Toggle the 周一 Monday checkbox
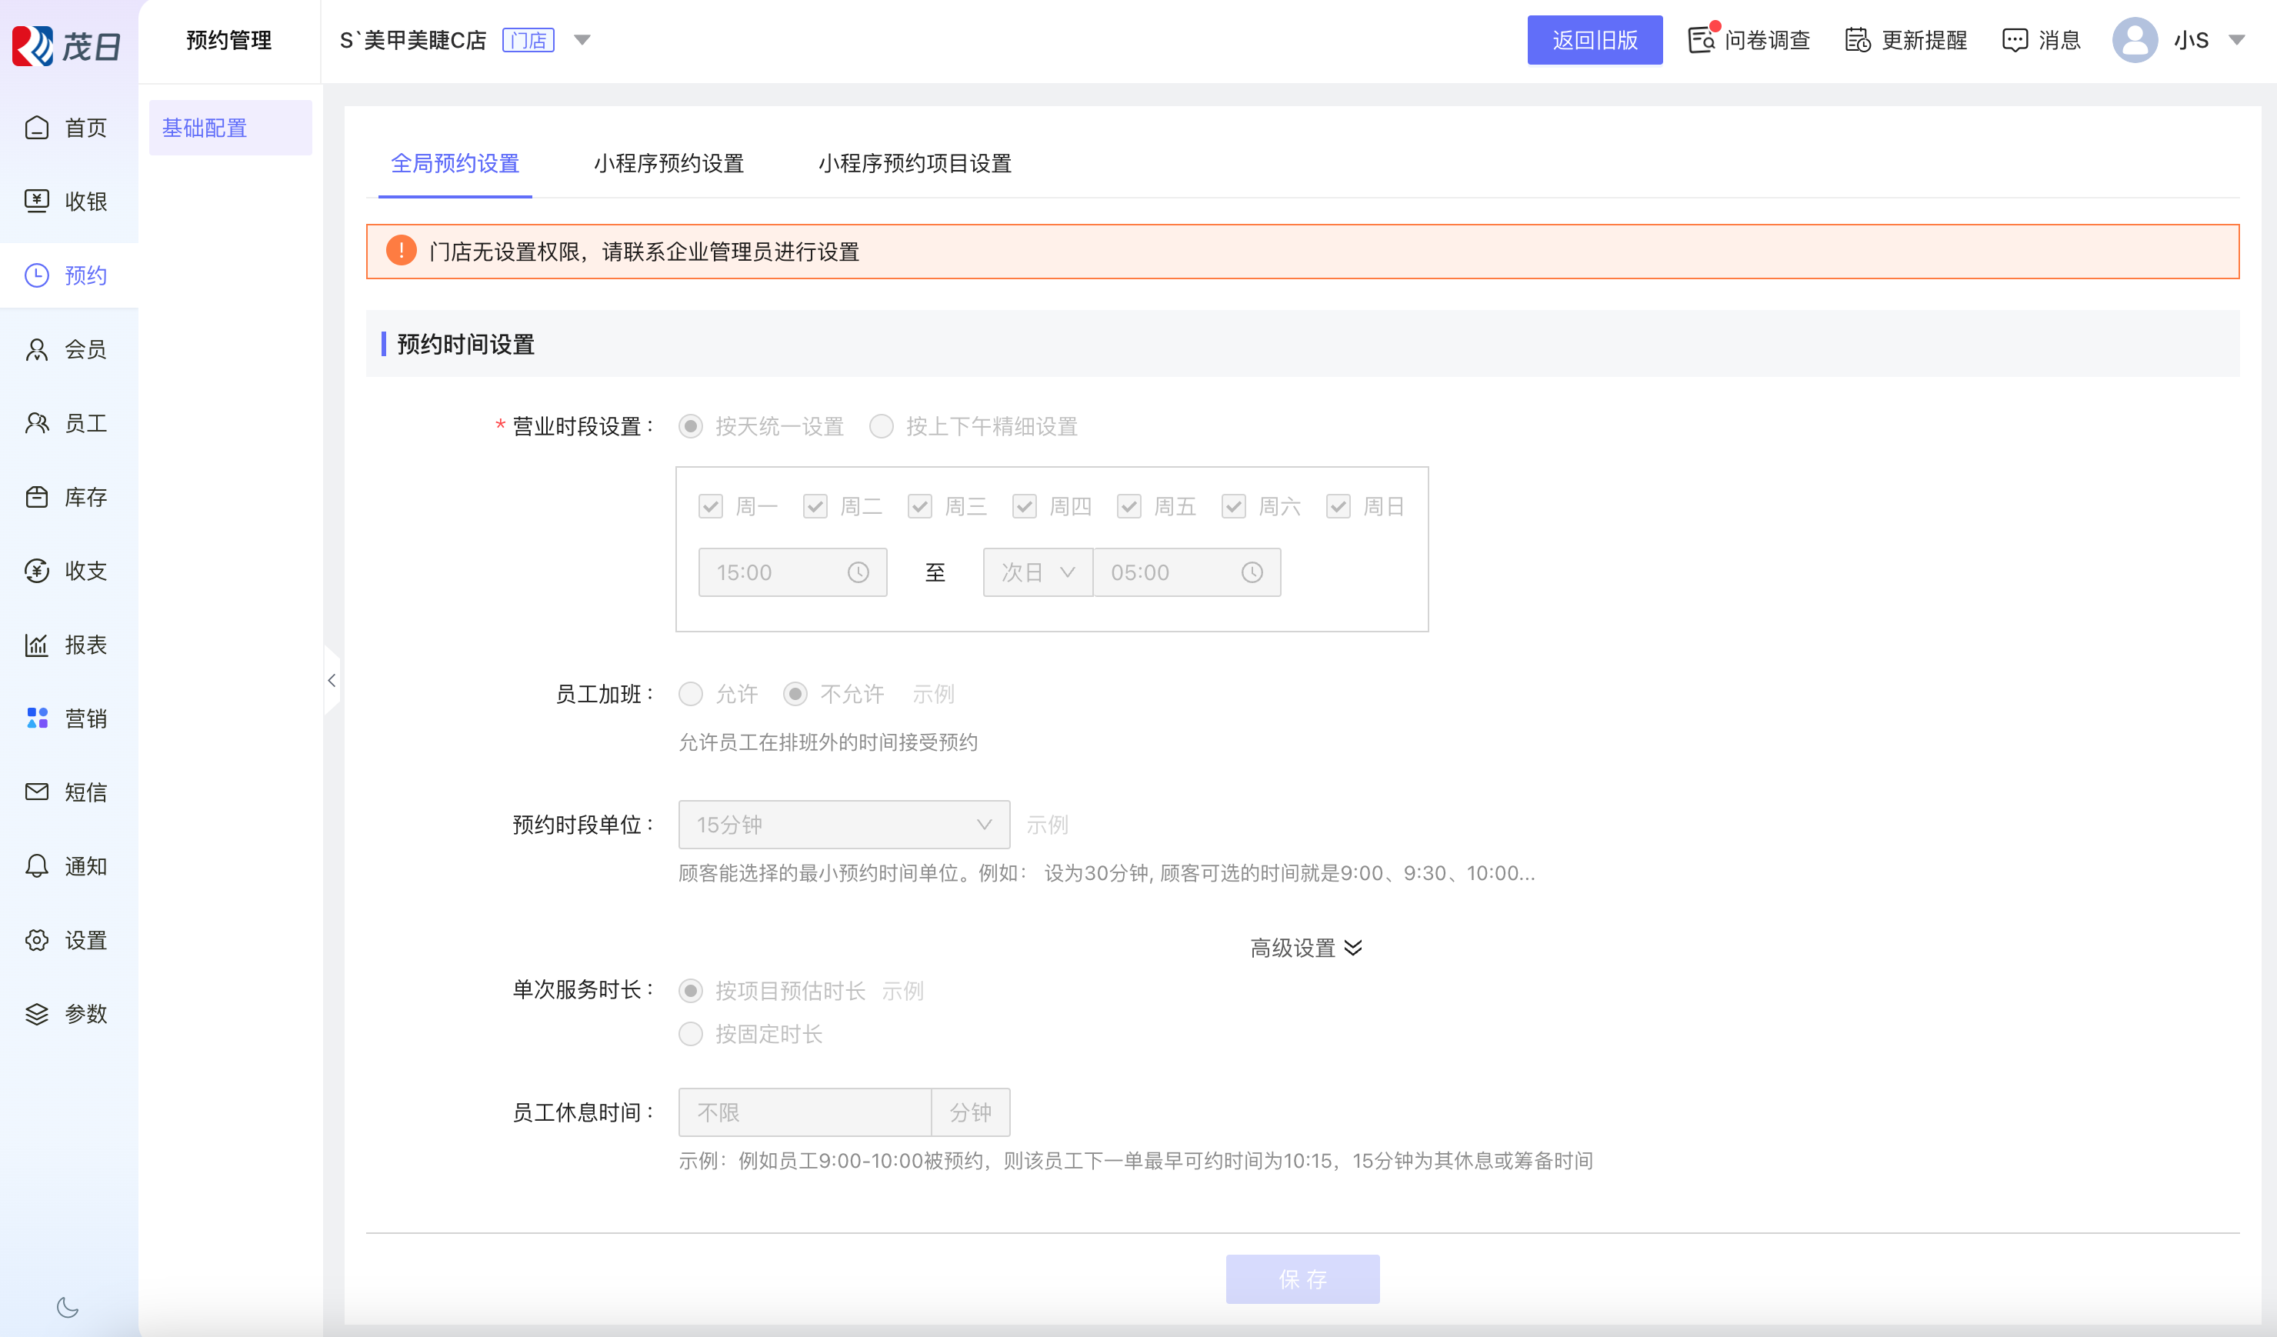 click(710, 507)
